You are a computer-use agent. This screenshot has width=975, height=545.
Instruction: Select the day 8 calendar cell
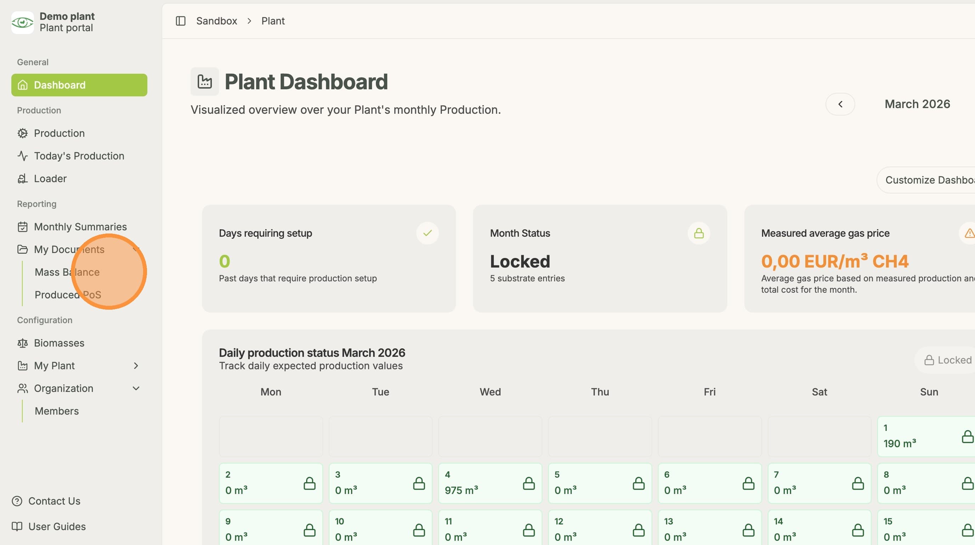[x=926, y=483]
